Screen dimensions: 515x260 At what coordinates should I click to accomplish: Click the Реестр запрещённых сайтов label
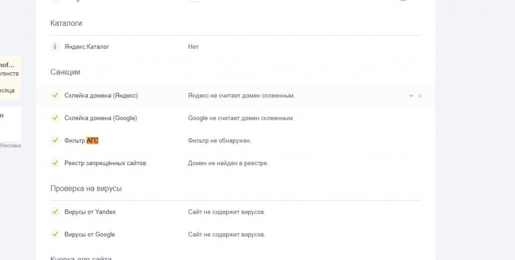tap(105, 163)
